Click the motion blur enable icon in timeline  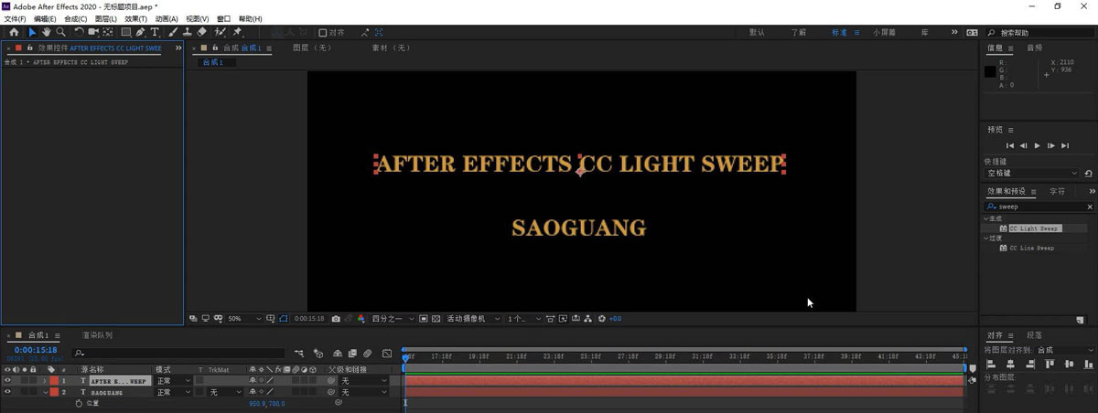pos(368,353)
